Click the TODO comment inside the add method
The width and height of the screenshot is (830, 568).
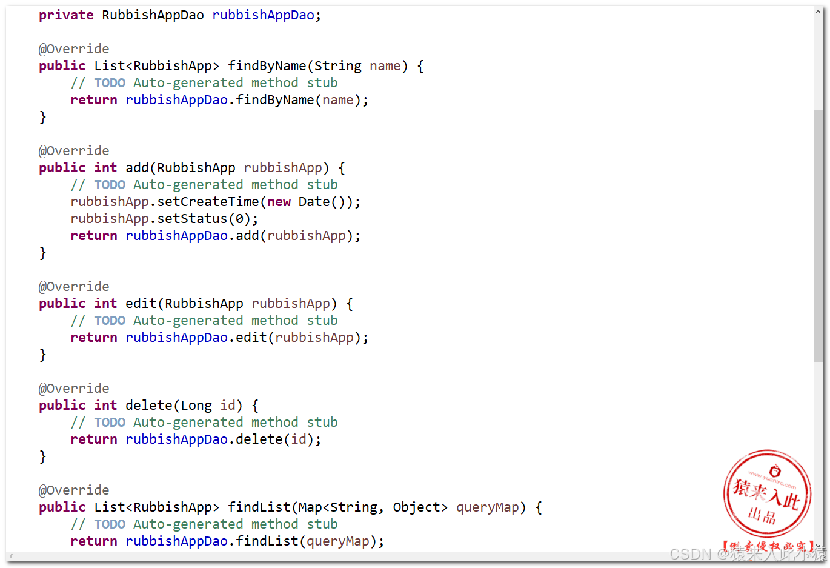[x=204, y=185]
